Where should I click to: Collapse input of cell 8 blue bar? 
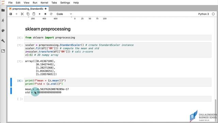(11, 82)
